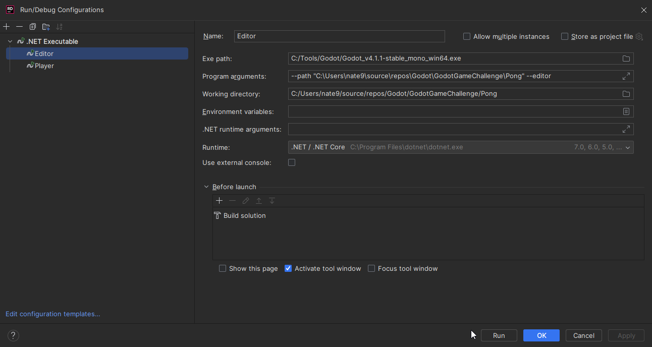
Task: Add a new run configuration
Action: click(6, 26)
